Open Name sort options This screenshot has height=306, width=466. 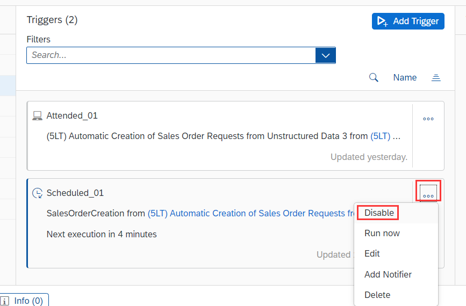(405, 77)
